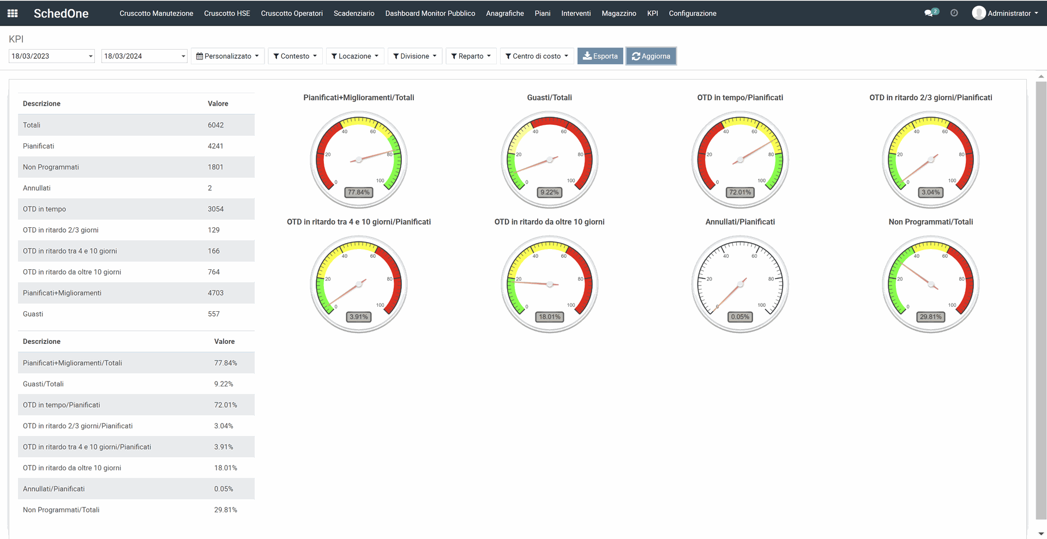
Task: Click the Esporta button
Action: pos(600,56)
